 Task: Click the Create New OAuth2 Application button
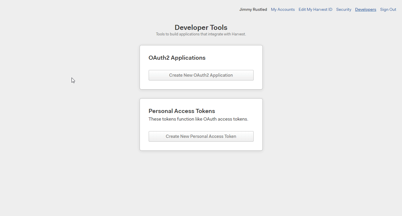pos(201,75)
